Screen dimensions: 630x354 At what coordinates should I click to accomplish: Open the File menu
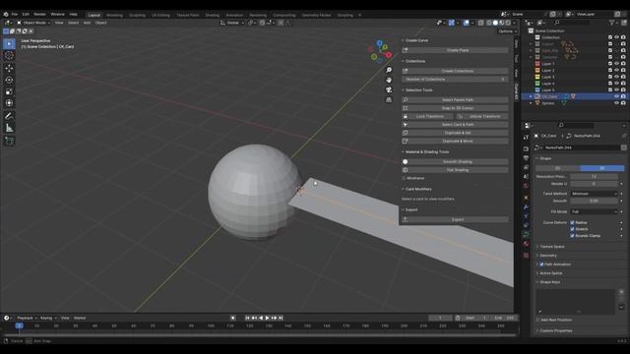(15, 14)
